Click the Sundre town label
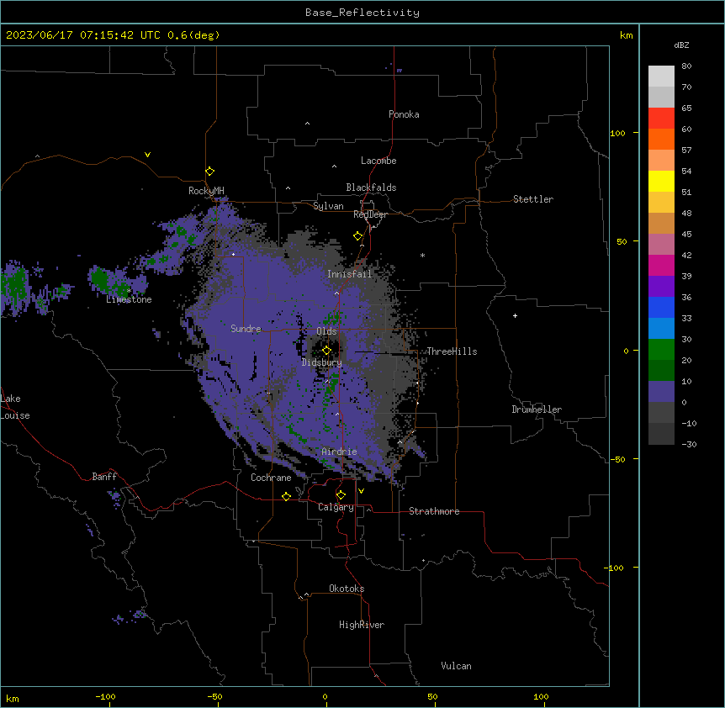Image resolution: width=725 pixels, height=708 pixels. (246, 329)
